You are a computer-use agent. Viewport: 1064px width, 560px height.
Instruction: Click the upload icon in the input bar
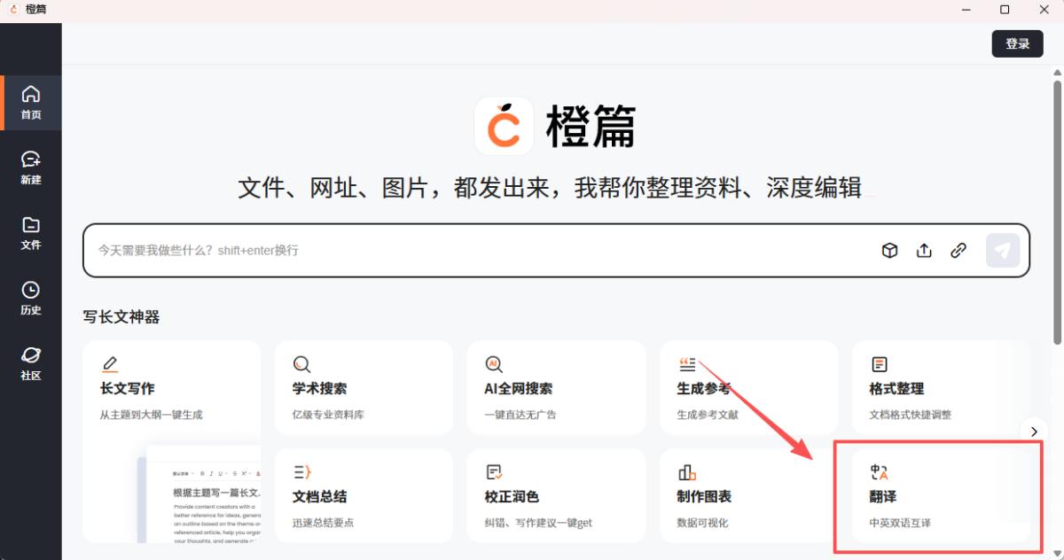click(924, 251)
